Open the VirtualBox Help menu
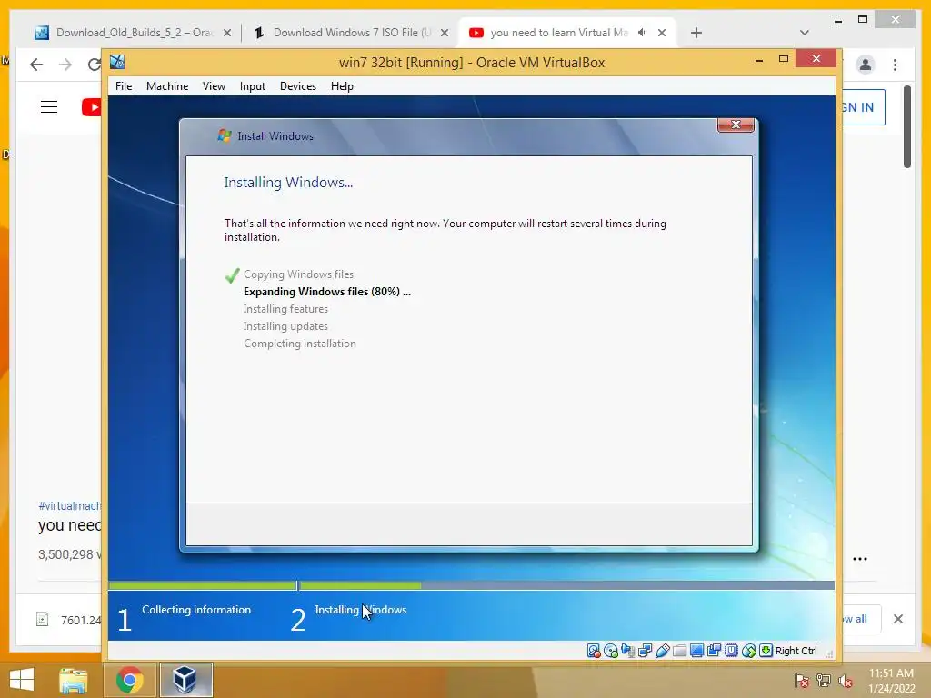 [342, 86]
